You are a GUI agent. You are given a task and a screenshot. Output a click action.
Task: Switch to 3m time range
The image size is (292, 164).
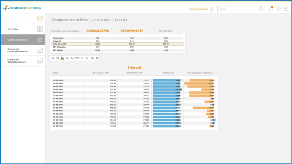67,58
